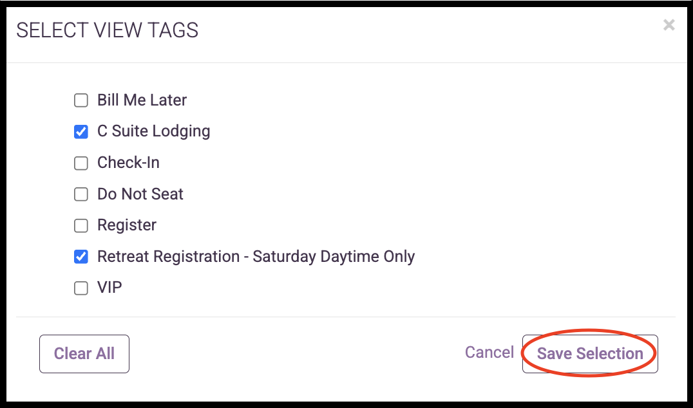Click the circled Save Selection control

tap(589, 353)
